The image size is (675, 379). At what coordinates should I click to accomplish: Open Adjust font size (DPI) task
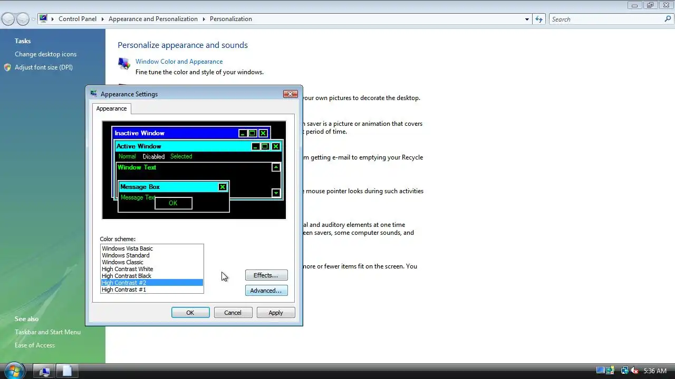[44, 67]
